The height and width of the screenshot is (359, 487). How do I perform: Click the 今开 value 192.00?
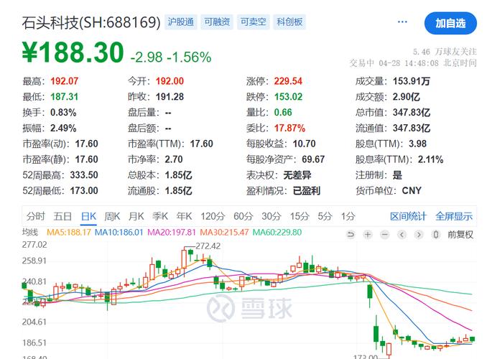170,81
